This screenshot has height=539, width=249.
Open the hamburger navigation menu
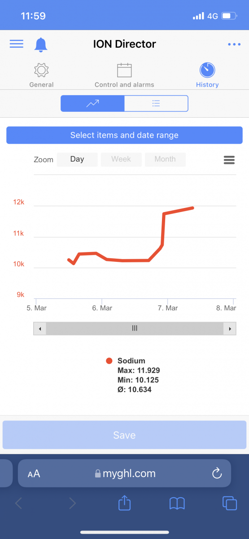17,44
